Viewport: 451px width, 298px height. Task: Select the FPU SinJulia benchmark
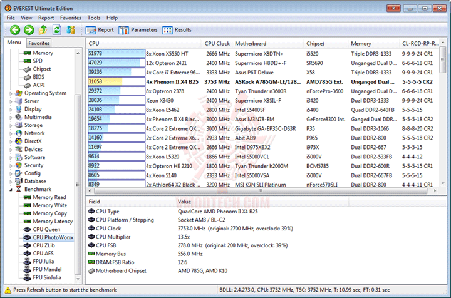click(x=47, y=277)
